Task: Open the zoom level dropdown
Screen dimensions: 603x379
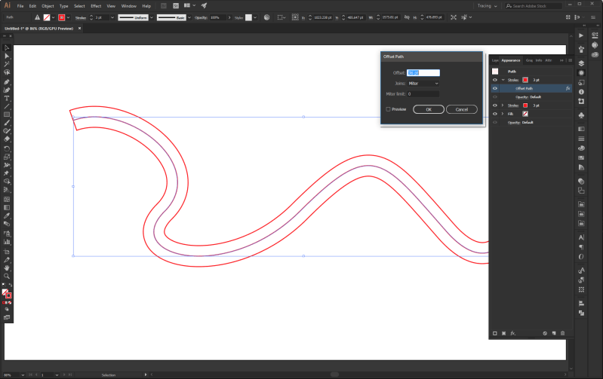Action: pyautogui.click(x=23, y=374)
